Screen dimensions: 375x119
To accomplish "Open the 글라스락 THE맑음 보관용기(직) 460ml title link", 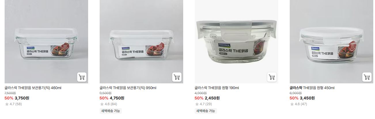I will coord(33,88).
